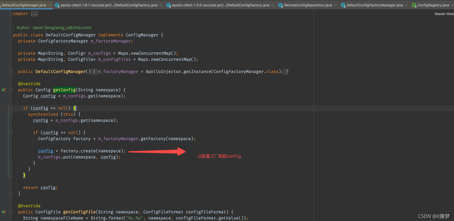Click the getConfig method name
Viewport: 454px width, 221px height.
[64, 90]
